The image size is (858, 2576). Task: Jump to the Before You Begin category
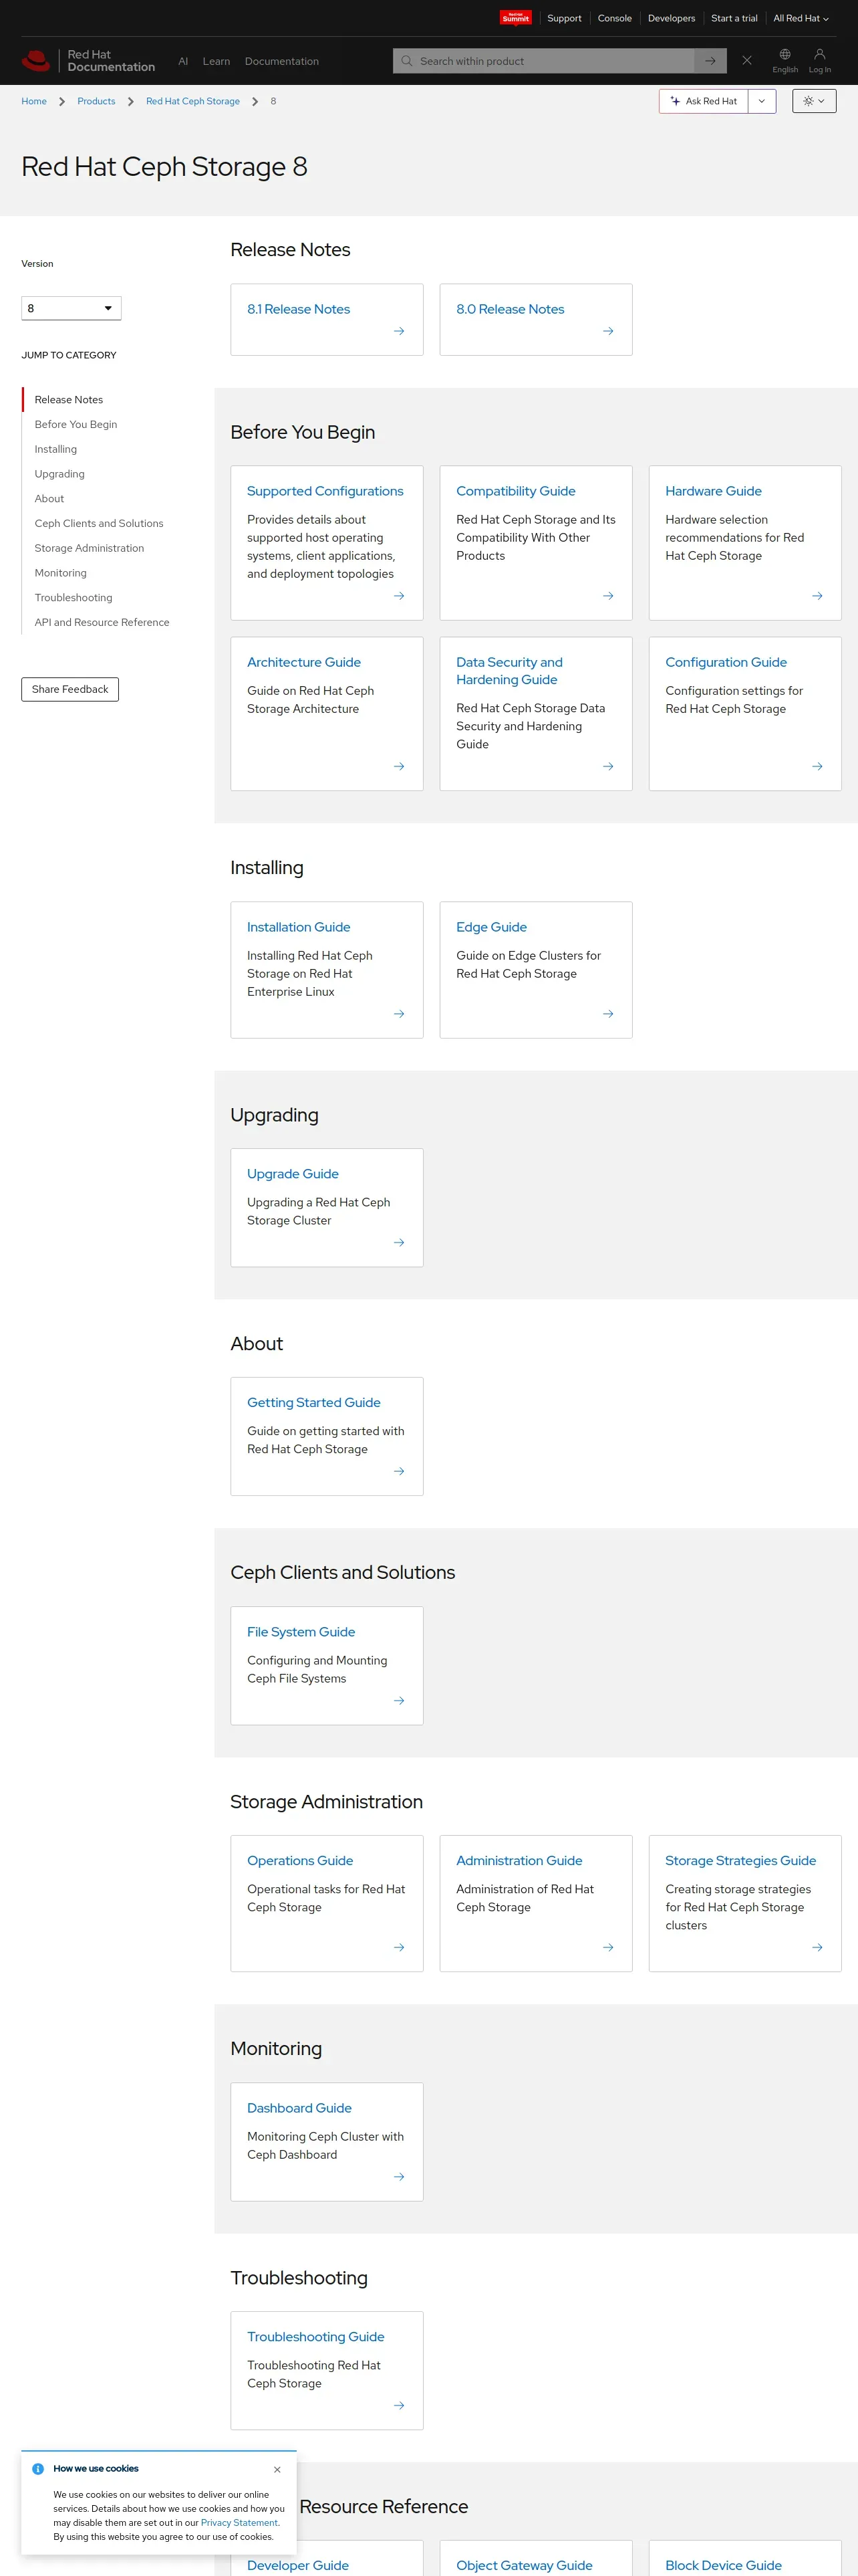click(76, 424)
